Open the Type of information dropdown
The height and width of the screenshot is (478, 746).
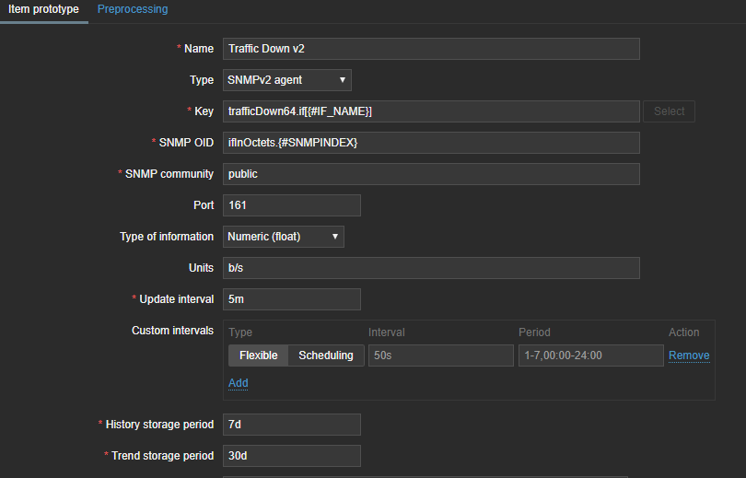pyautogui.click(x=283, y=237)
